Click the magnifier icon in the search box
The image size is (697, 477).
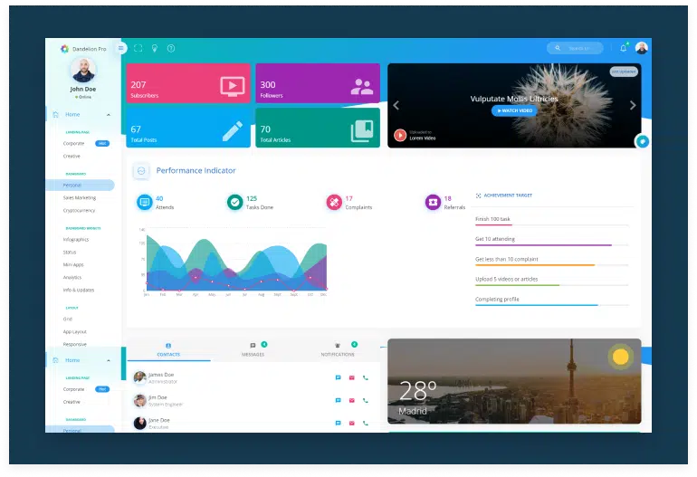pos(558,48)
